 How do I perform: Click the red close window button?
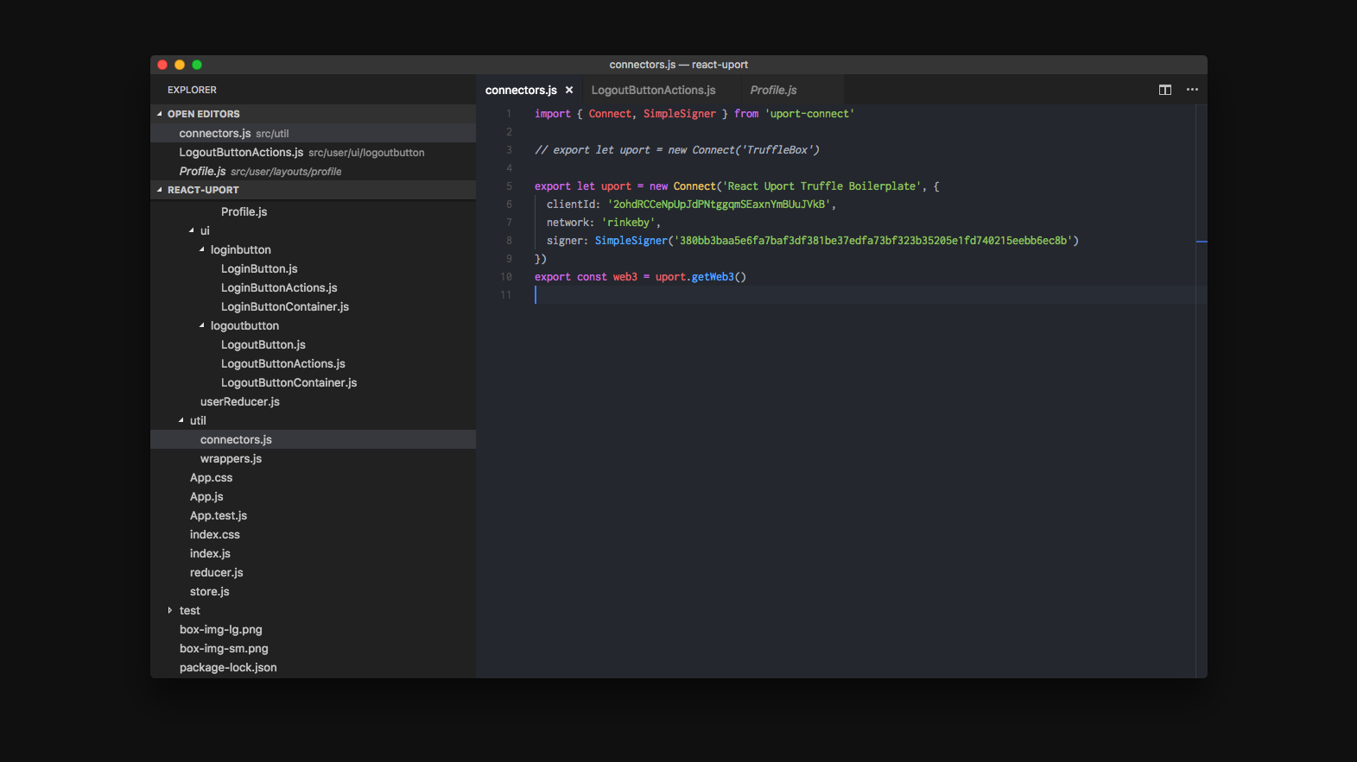pos(162,65)
